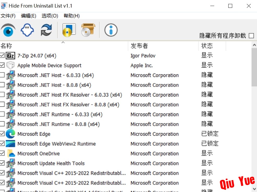This screenshot has height=192, width=257.
Task: Click the Host FX Resolver 6.0.33 icon
Action: [x=10, y=95]
